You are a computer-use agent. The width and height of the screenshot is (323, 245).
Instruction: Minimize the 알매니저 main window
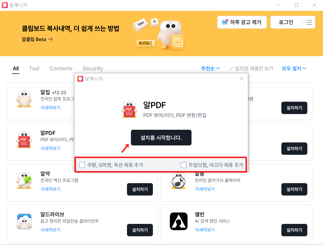[x=279, y=5]
